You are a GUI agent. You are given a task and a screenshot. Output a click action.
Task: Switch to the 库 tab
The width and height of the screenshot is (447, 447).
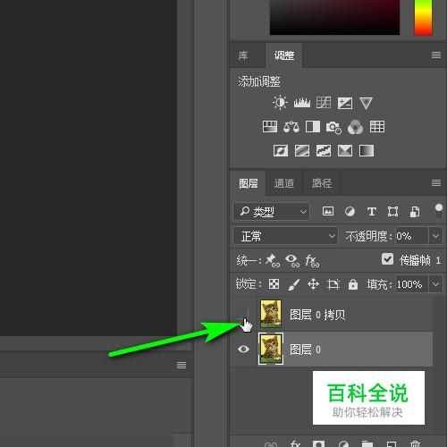click(x=243, y=55)
